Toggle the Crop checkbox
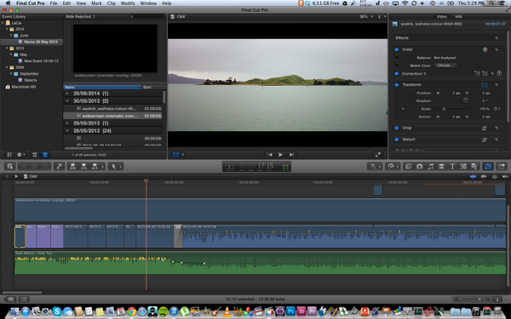Image resolution: width=511 pixels, height=319 pixels. (x=397, y=128)
